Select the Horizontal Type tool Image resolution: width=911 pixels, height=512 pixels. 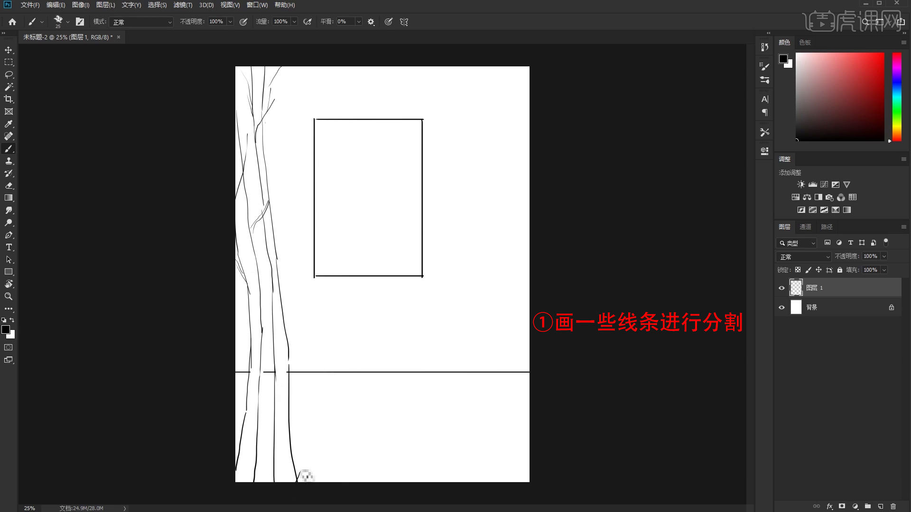point(9,247)
